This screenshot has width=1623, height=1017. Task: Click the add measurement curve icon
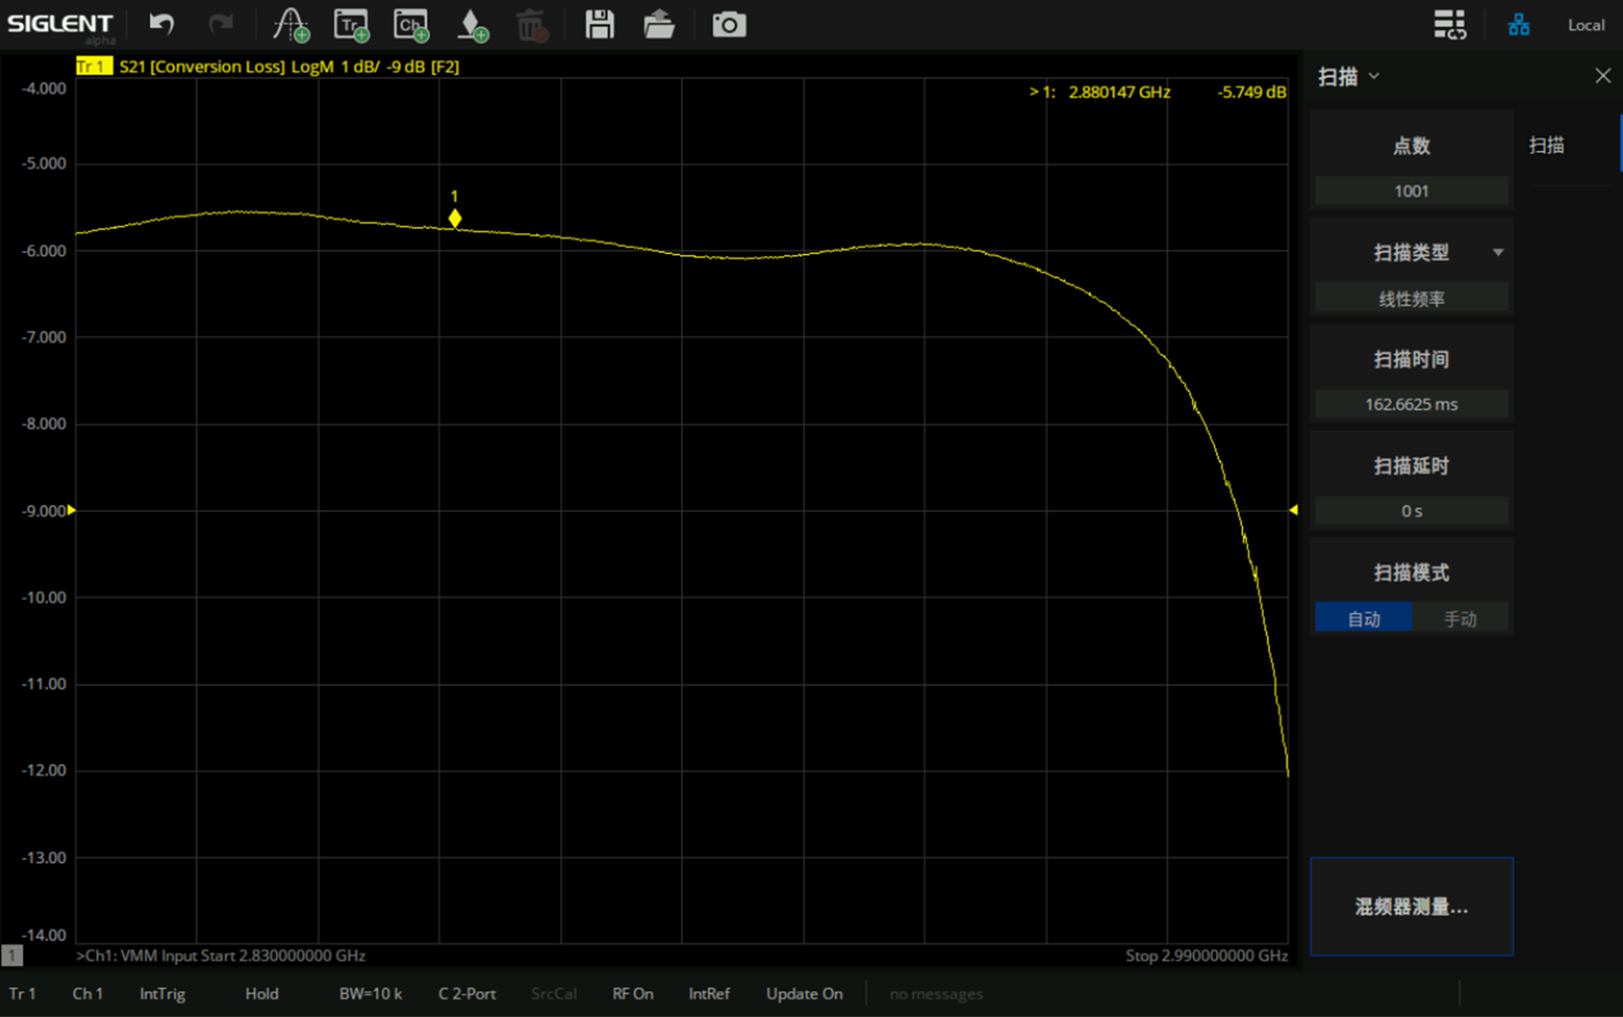(x=291, y=25)
